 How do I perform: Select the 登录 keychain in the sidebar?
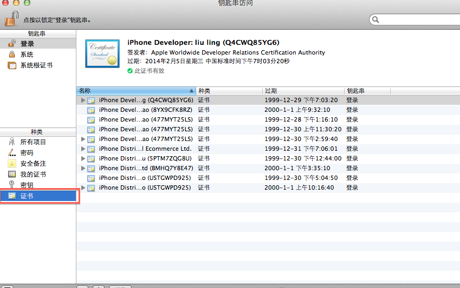pos(38,44)
